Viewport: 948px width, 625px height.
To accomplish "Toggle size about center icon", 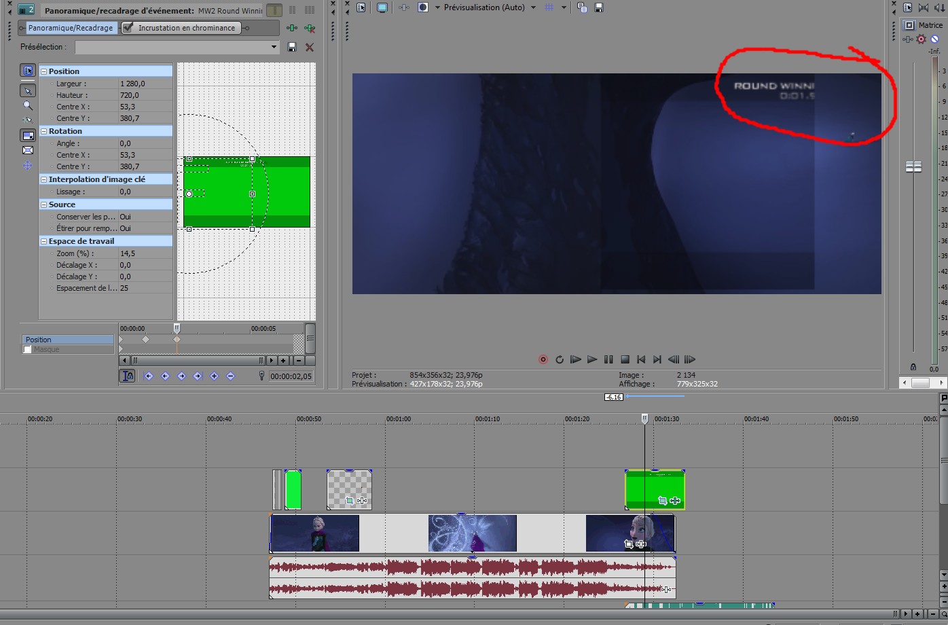I will (x=28, y=150).
